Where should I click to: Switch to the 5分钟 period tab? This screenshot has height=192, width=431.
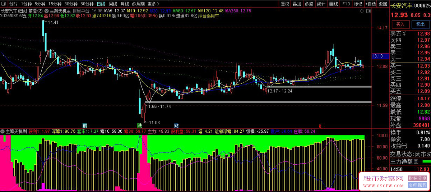pyautogui.click(x=40, y=4)
